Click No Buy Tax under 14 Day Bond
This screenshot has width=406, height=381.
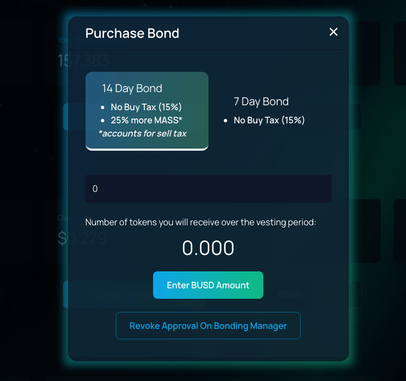coord(146,107)
